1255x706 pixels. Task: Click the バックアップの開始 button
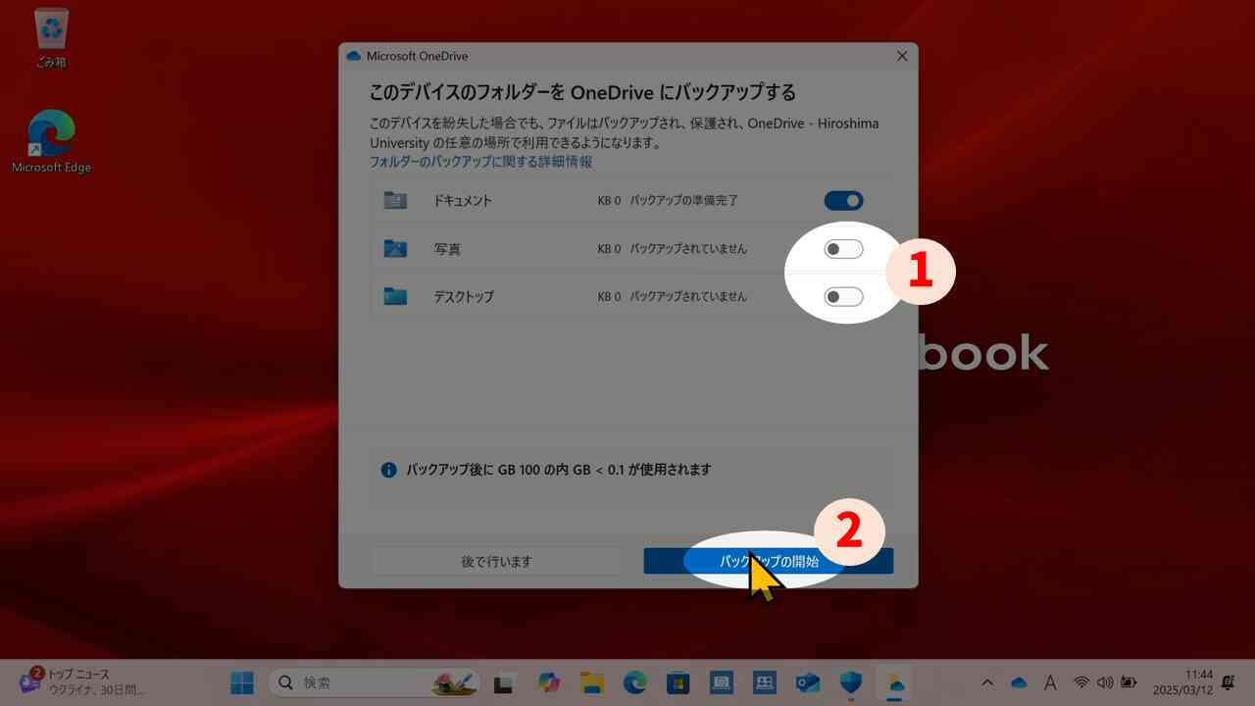pos(768,561)
